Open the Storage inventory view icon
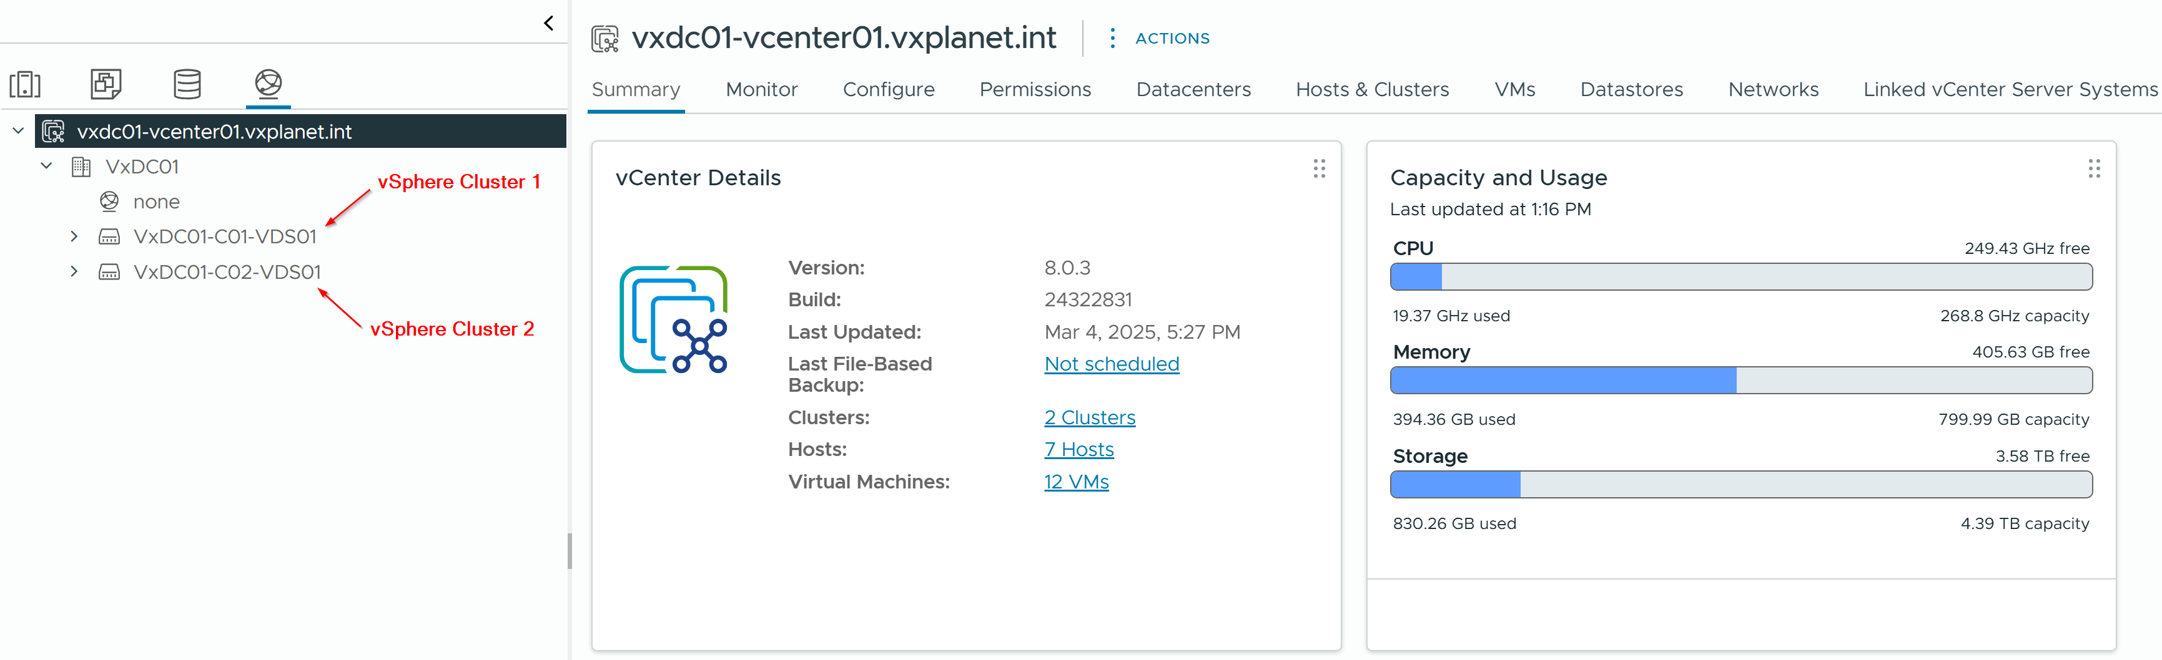 coord(186,84)
